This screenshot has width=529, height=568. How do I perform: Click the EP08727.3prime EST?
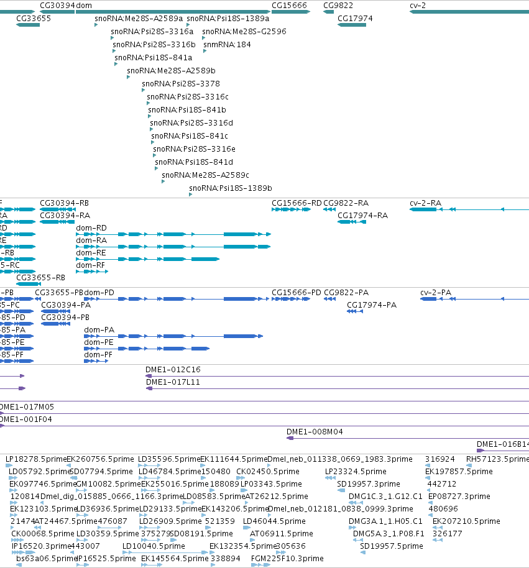pos(430,503)
